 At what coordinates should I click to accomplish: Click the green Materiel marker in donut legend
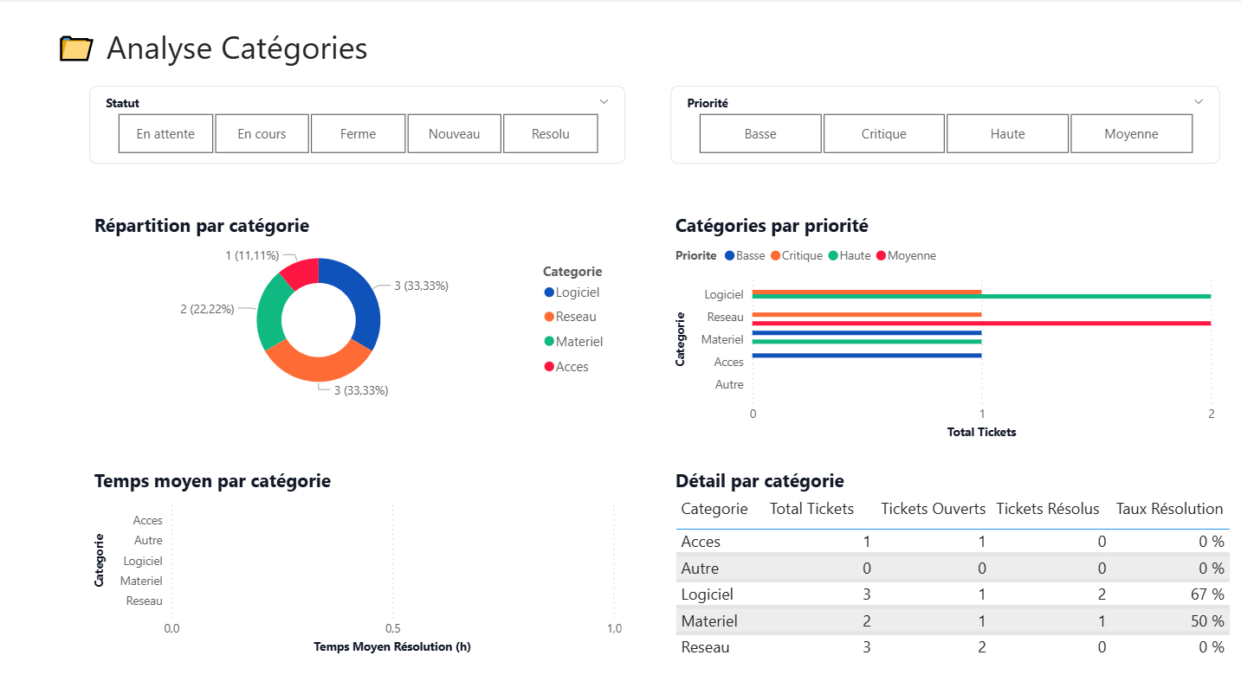click(x=549, y=342)
